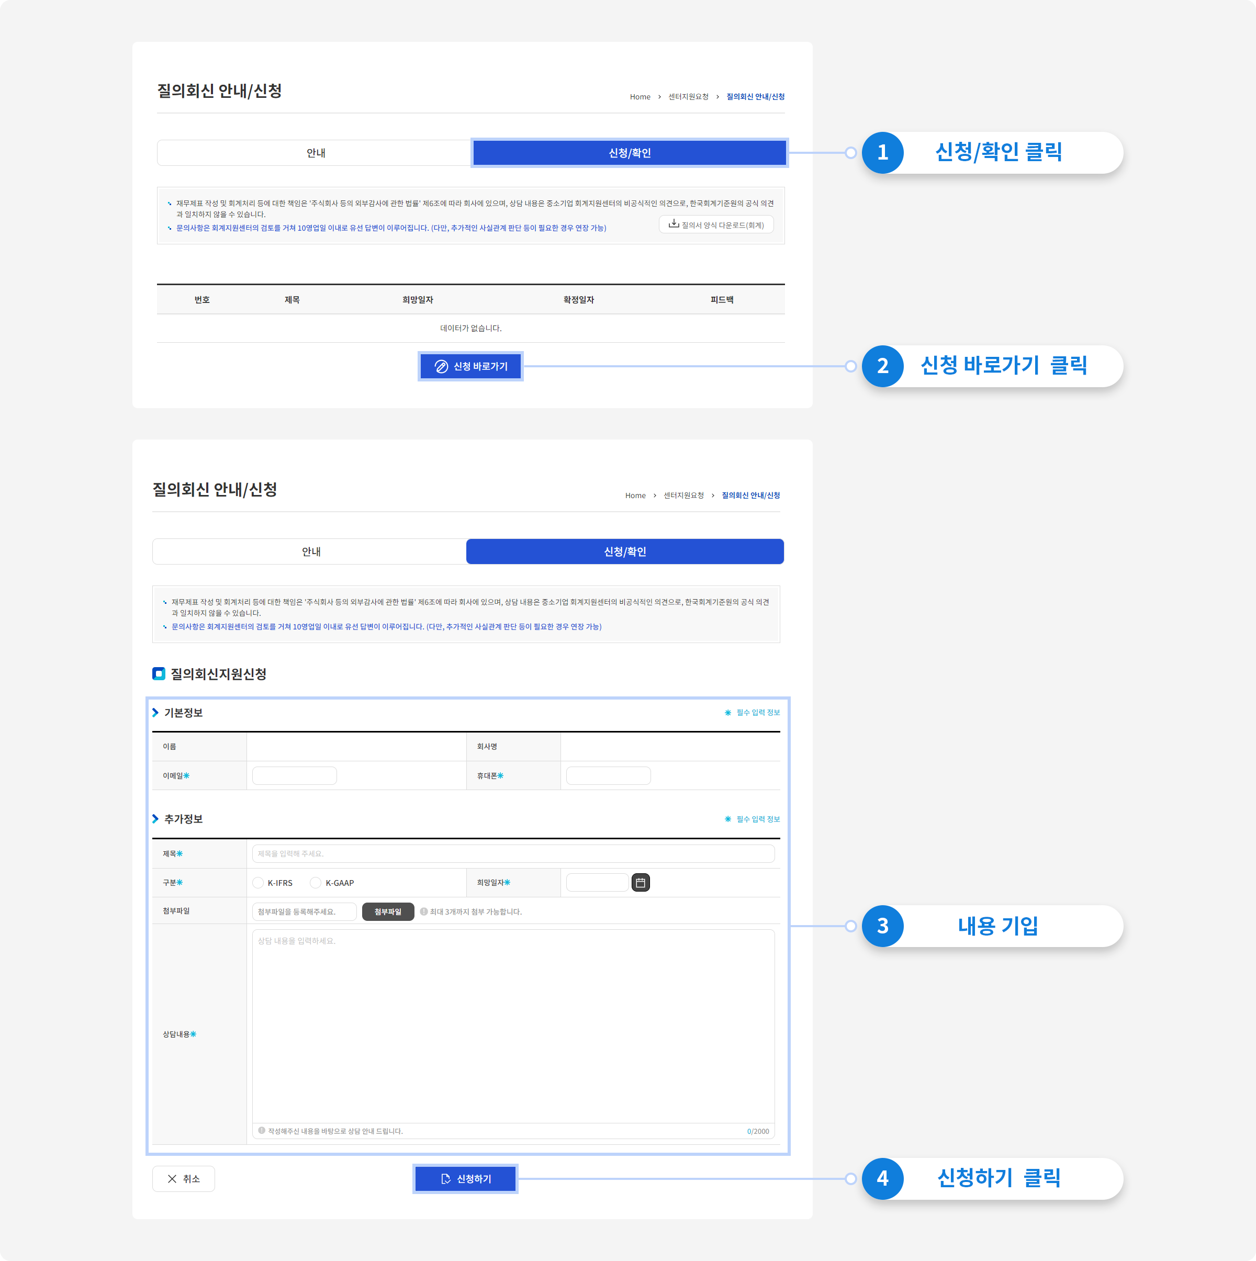Open 신청/확인 tab in lower form panel

[x=625, y=551]
